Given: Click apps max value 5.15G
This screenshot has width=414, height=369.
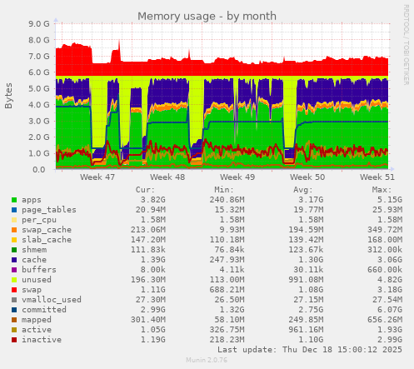Looking at the screenshot, I should (x=390, y=200).
